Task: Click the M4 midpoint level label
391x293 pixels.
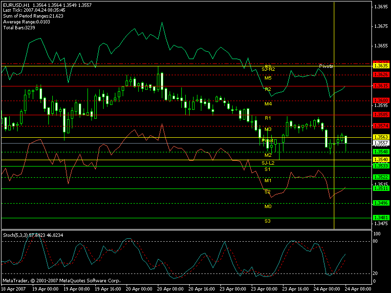Action: (x=268, y=104)
